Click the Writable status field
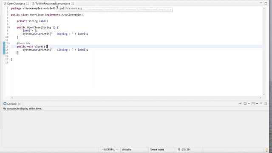 [127, 150]
